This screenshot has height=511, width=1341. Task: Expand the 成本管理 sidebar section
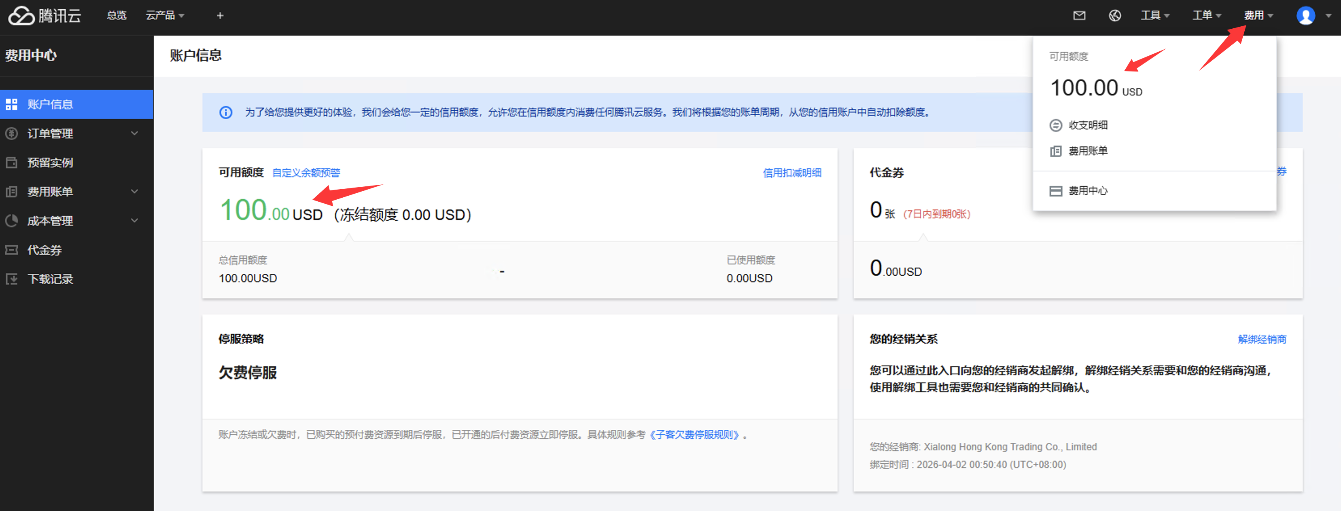[x=50, y=221]
